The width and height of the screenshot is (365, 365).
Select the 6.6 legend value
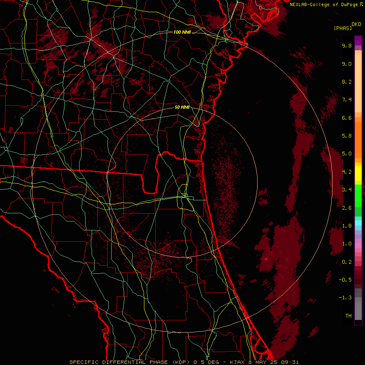347,118
